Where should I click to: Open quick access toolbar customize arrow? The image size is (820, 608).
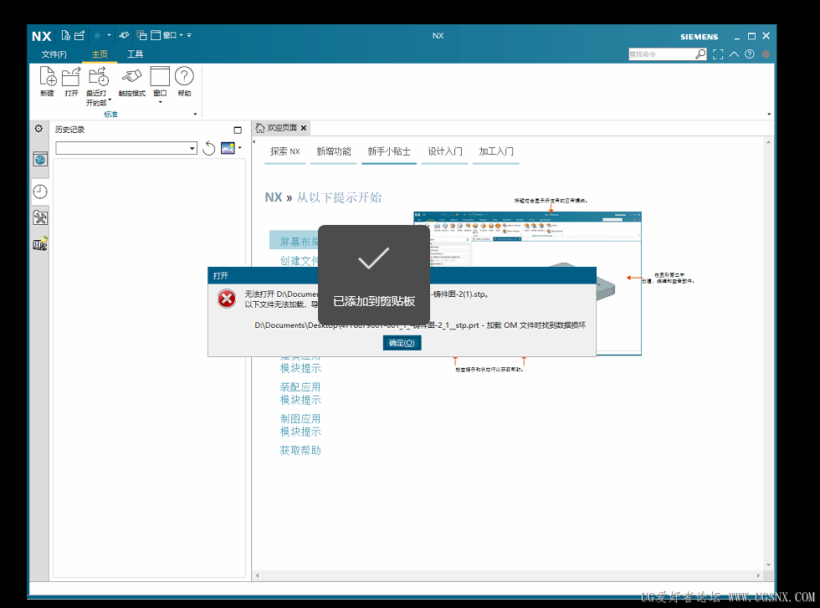189,36
